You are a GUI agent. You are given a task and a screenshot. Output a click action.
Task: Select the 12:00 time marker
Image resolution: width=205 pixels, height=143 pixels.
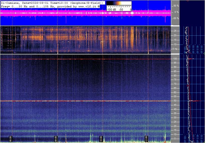click(x=146, y=138)
